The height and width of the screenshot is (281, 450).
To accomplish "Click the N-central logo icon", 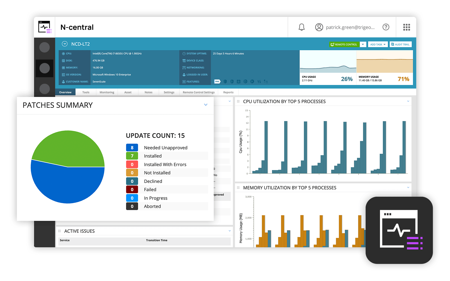I will (44, 27).
